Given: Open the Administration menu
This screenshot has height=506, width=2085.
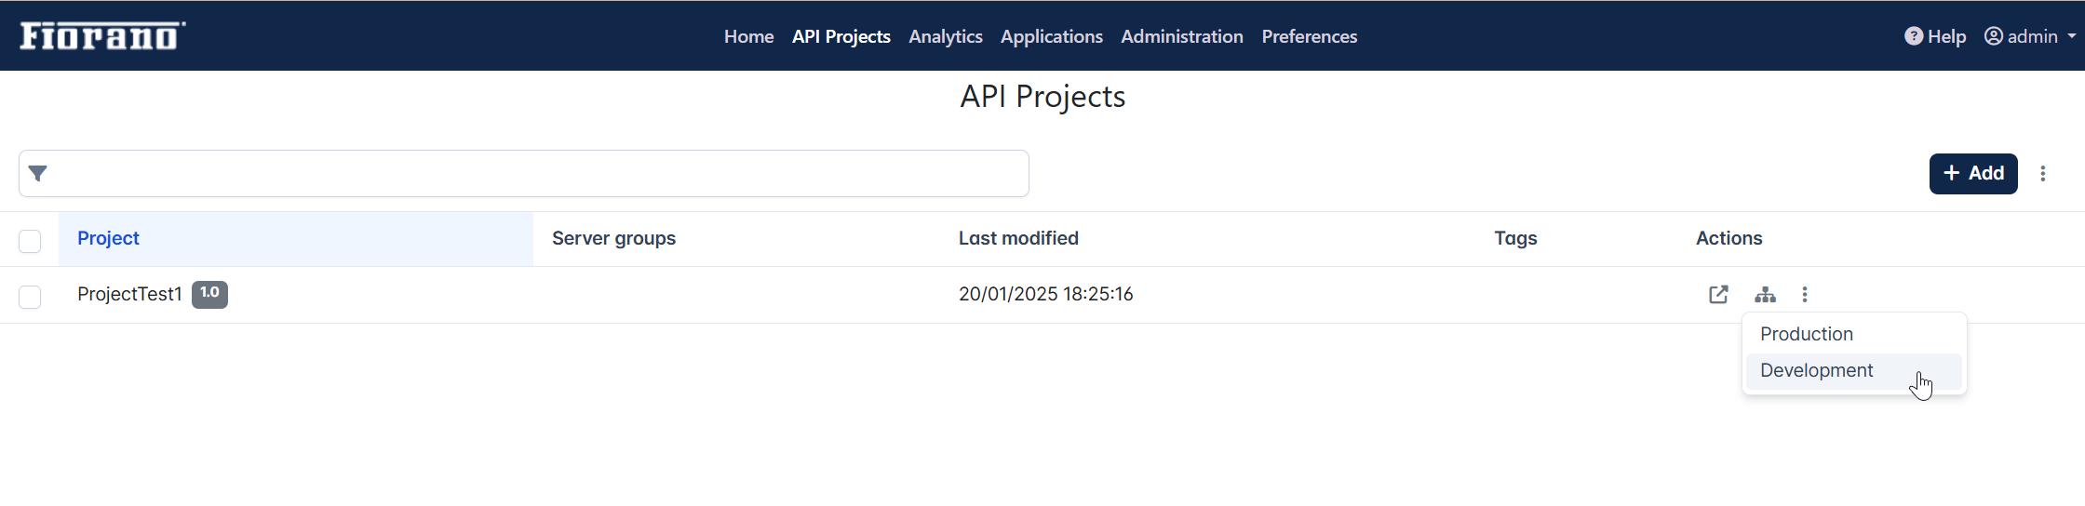Looking at the screenshot, I should point(1182,36).
